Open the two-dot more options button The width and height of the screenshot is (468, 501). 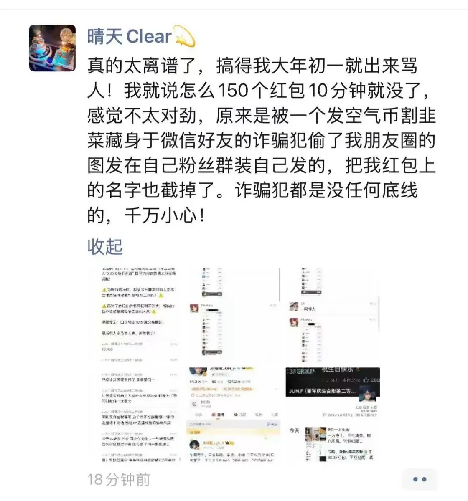(x=419, y=479)
